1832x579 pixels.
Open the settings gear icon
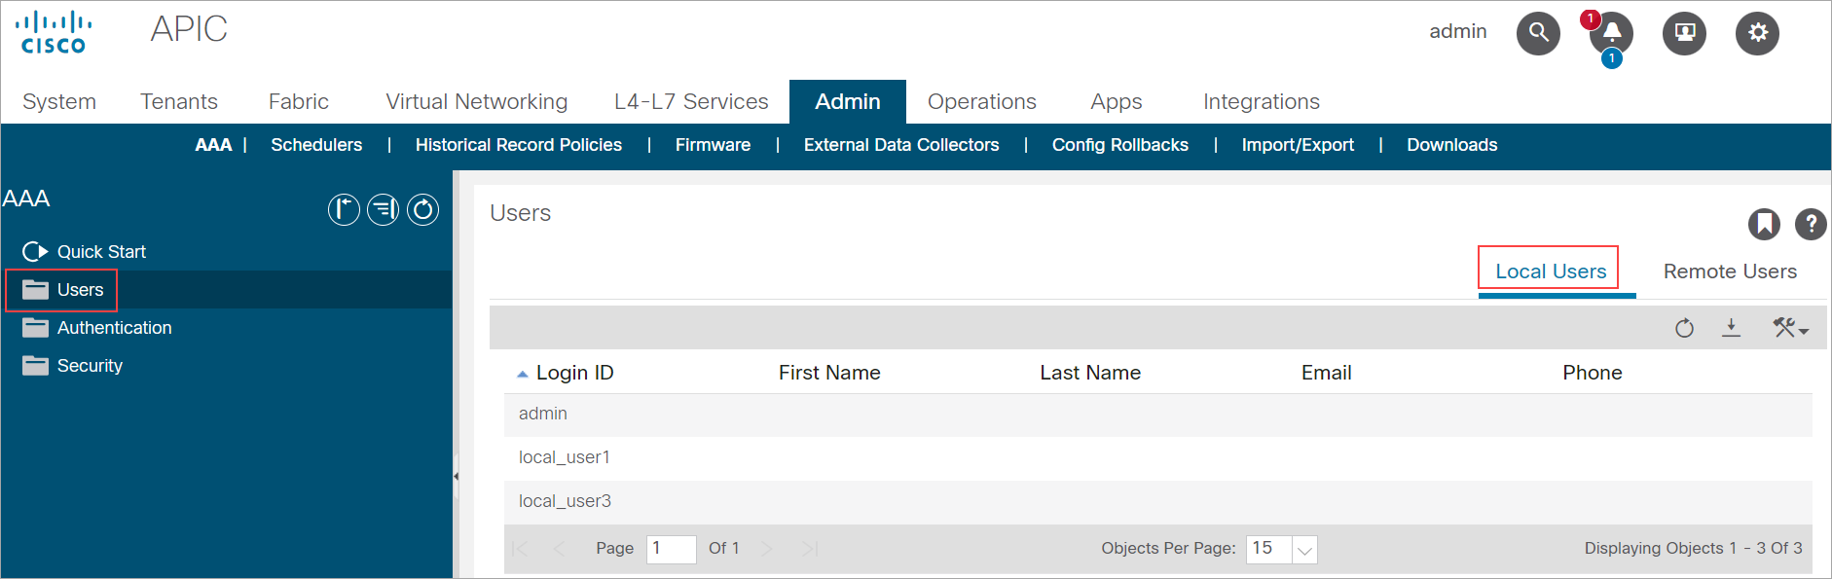point(1757,33)
